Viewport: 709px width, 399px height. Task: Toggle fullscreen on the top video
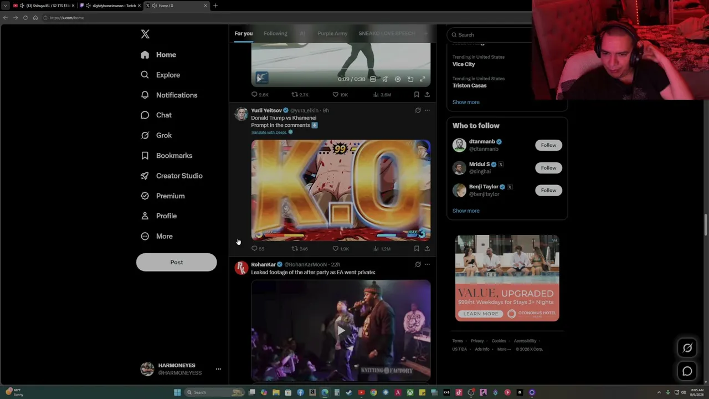pos(422,79)
